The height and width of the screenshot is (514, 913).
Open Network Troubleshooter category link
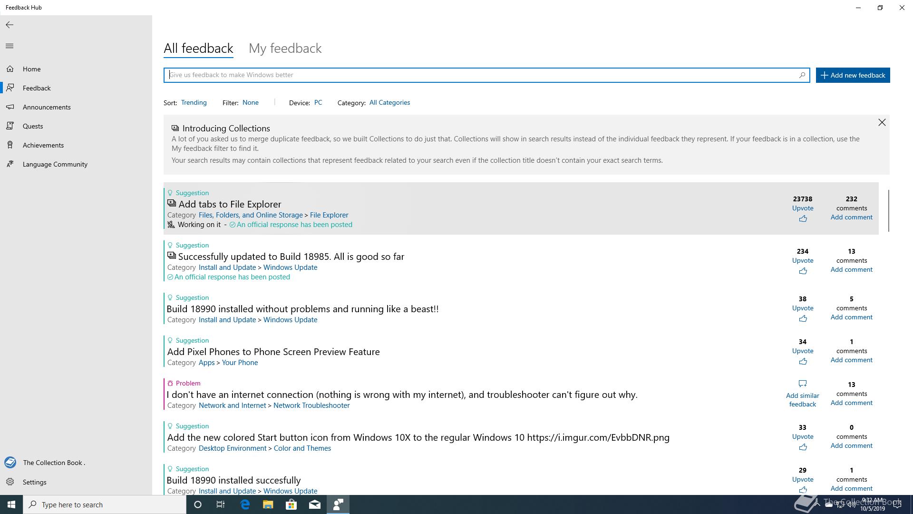coord(311,405)
